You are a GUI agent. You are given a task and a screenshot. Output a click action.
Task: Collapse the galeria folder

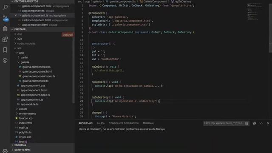(25, 62)
